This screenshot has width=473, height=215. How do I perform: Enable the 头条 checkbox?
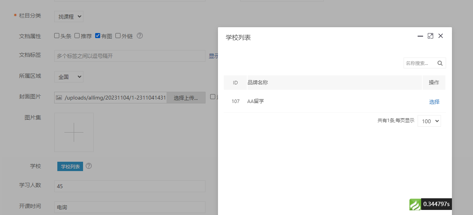coord(57,36)
